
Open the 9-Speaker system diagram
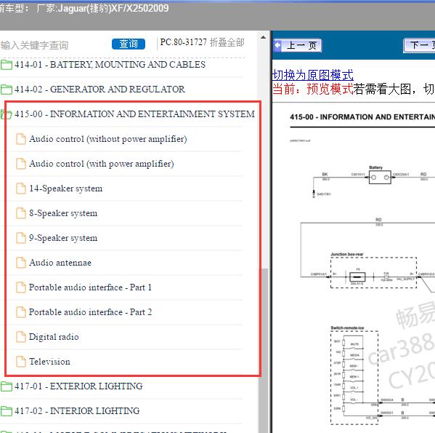click(x=63, y=238)
